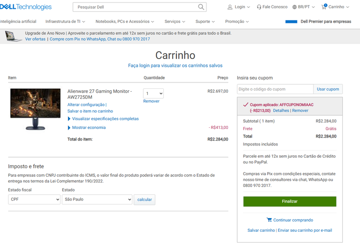Click the Usar cupom button
This screenshot has height=244, width=360.
click(x=328, y=89)
